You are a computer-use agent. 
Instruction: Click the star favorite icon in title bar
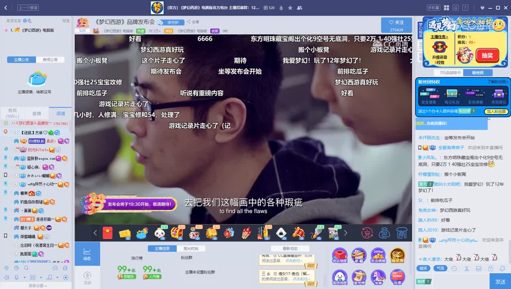(290, 8)
